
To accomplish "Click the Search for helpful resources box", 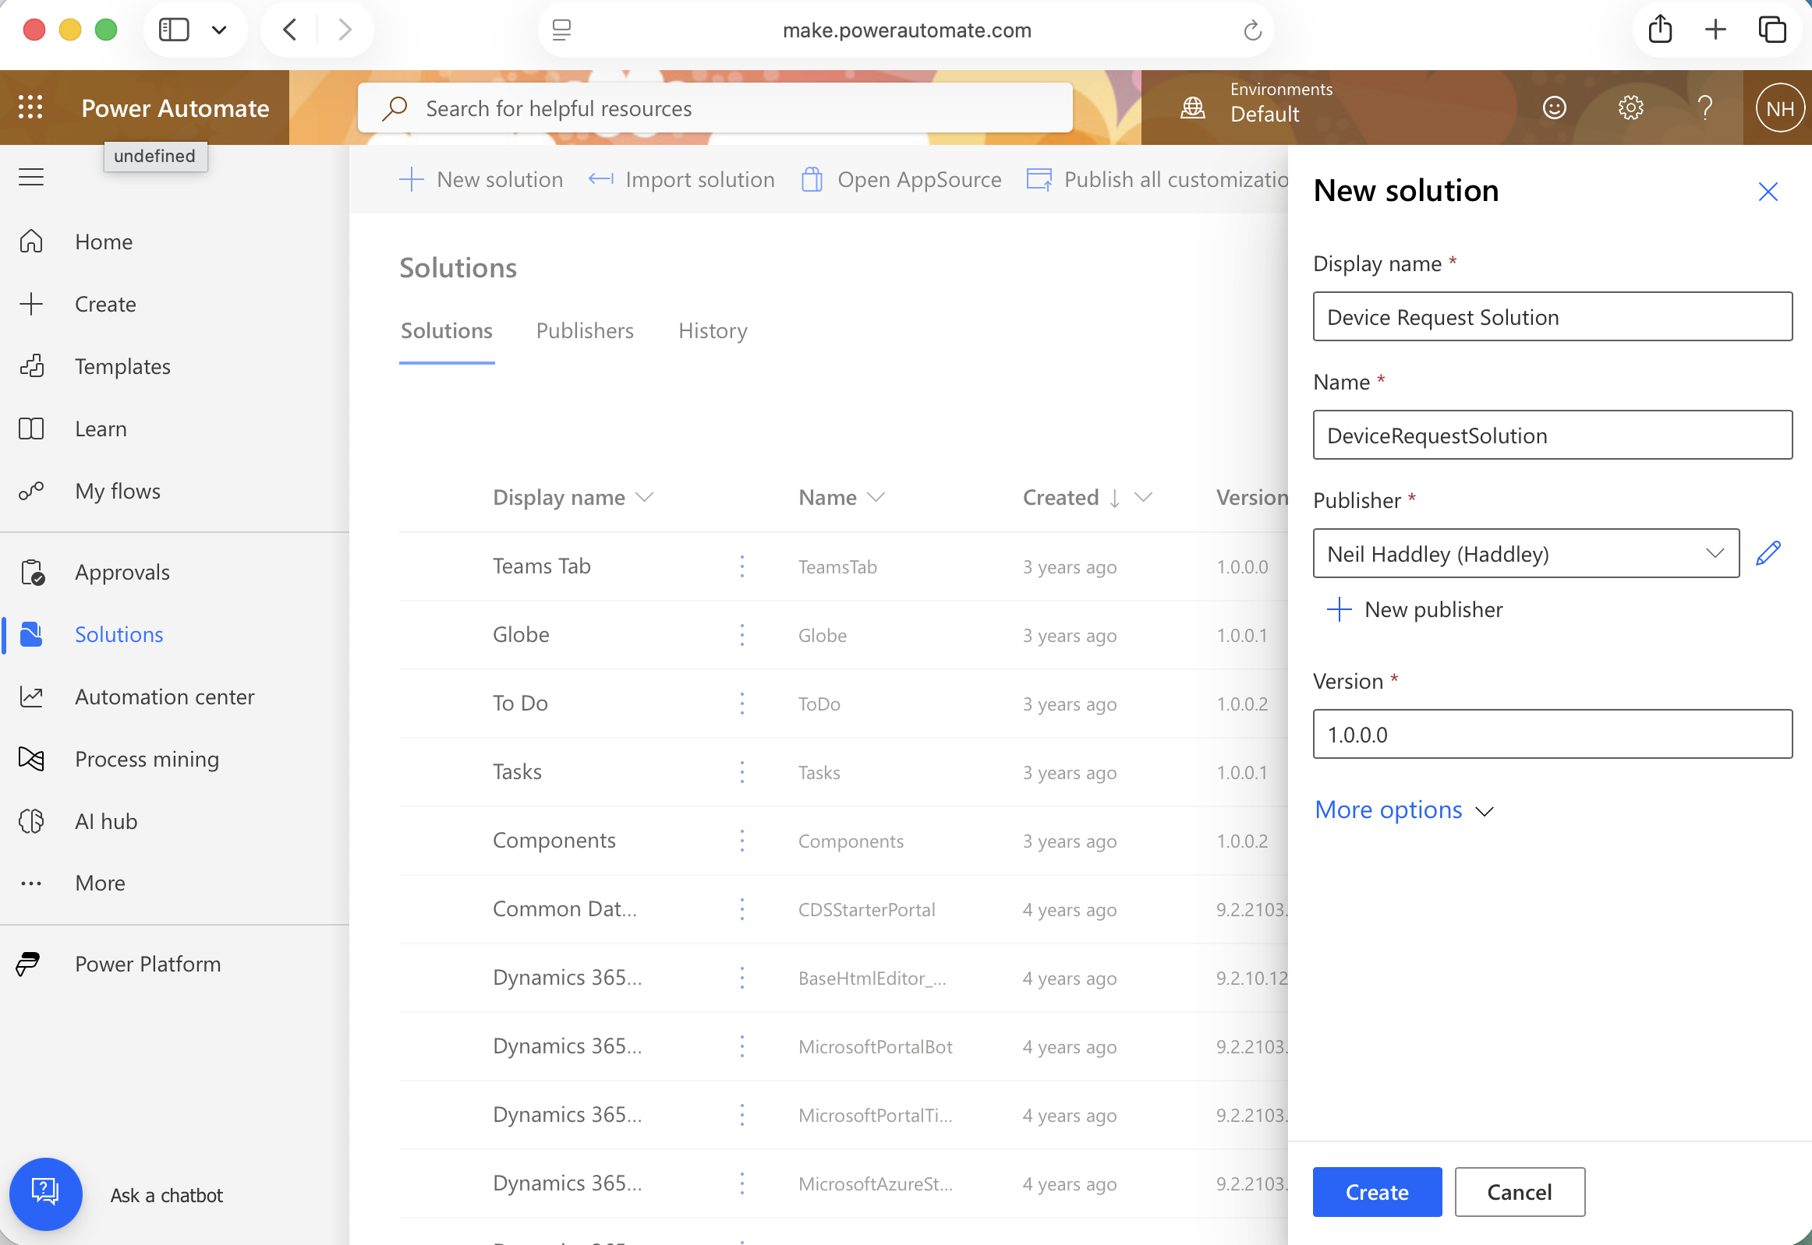I will tap(715, 108).
